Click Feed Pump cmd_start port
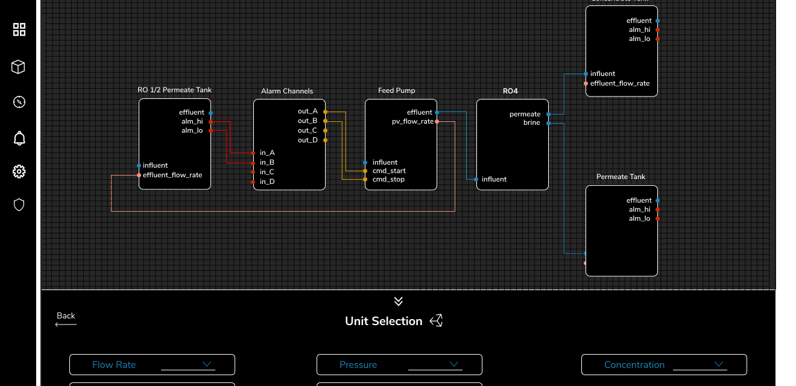 (365, 171)
